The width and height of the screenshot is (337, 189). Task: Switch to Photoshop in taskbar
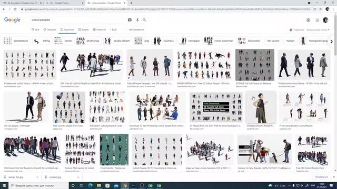[133, 185]
